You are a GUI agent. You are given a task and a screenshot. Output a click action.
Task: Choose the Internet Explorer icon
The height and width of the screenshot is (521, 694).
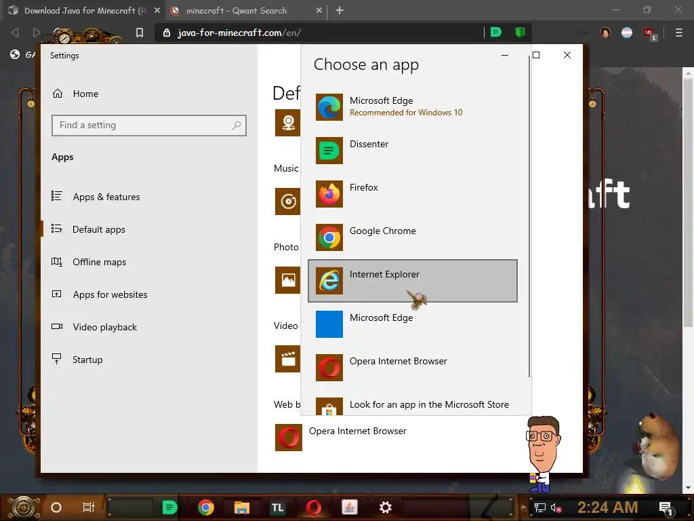click(329, 281)
